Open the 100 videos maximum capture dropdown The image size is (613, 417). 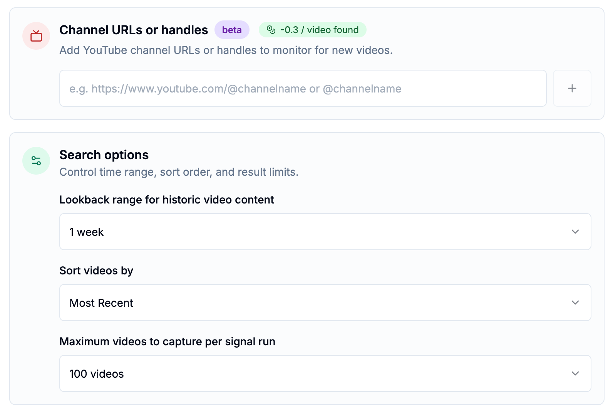click(325, 373)
